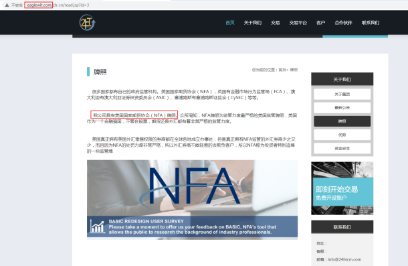Select the active 牌照 sidebar button
Viewport: 408px width, 266px height.
pyautogui.click(x=342, y=121)
